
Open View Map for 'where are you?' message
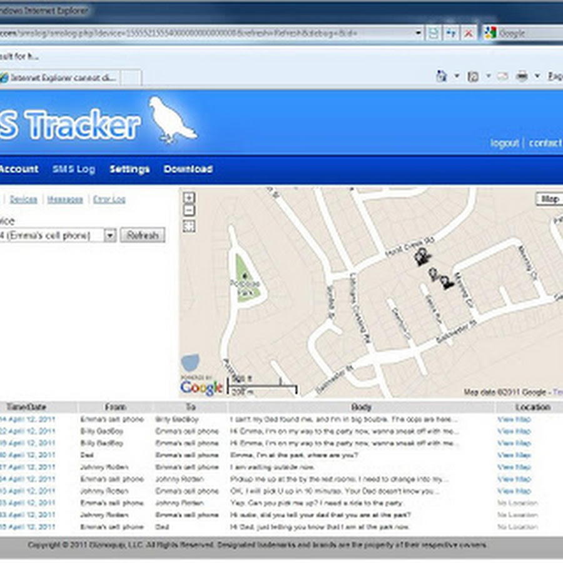[x=514, y=455]
